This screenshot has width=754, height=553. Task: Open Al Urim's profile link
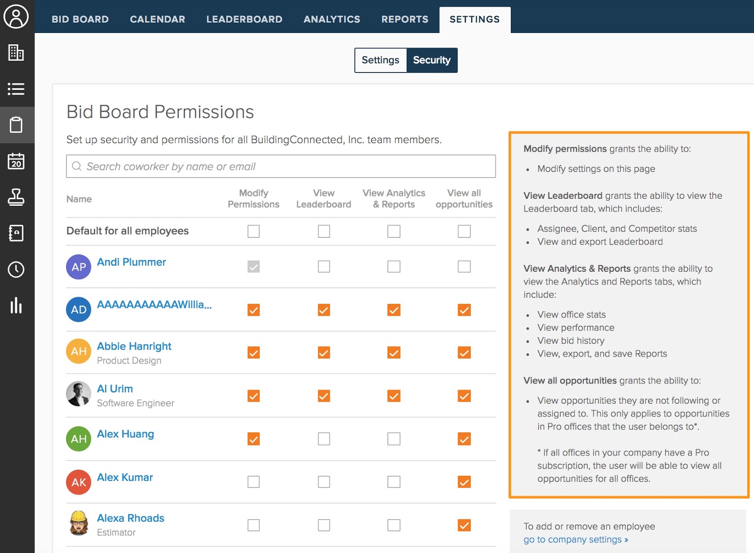115,389
